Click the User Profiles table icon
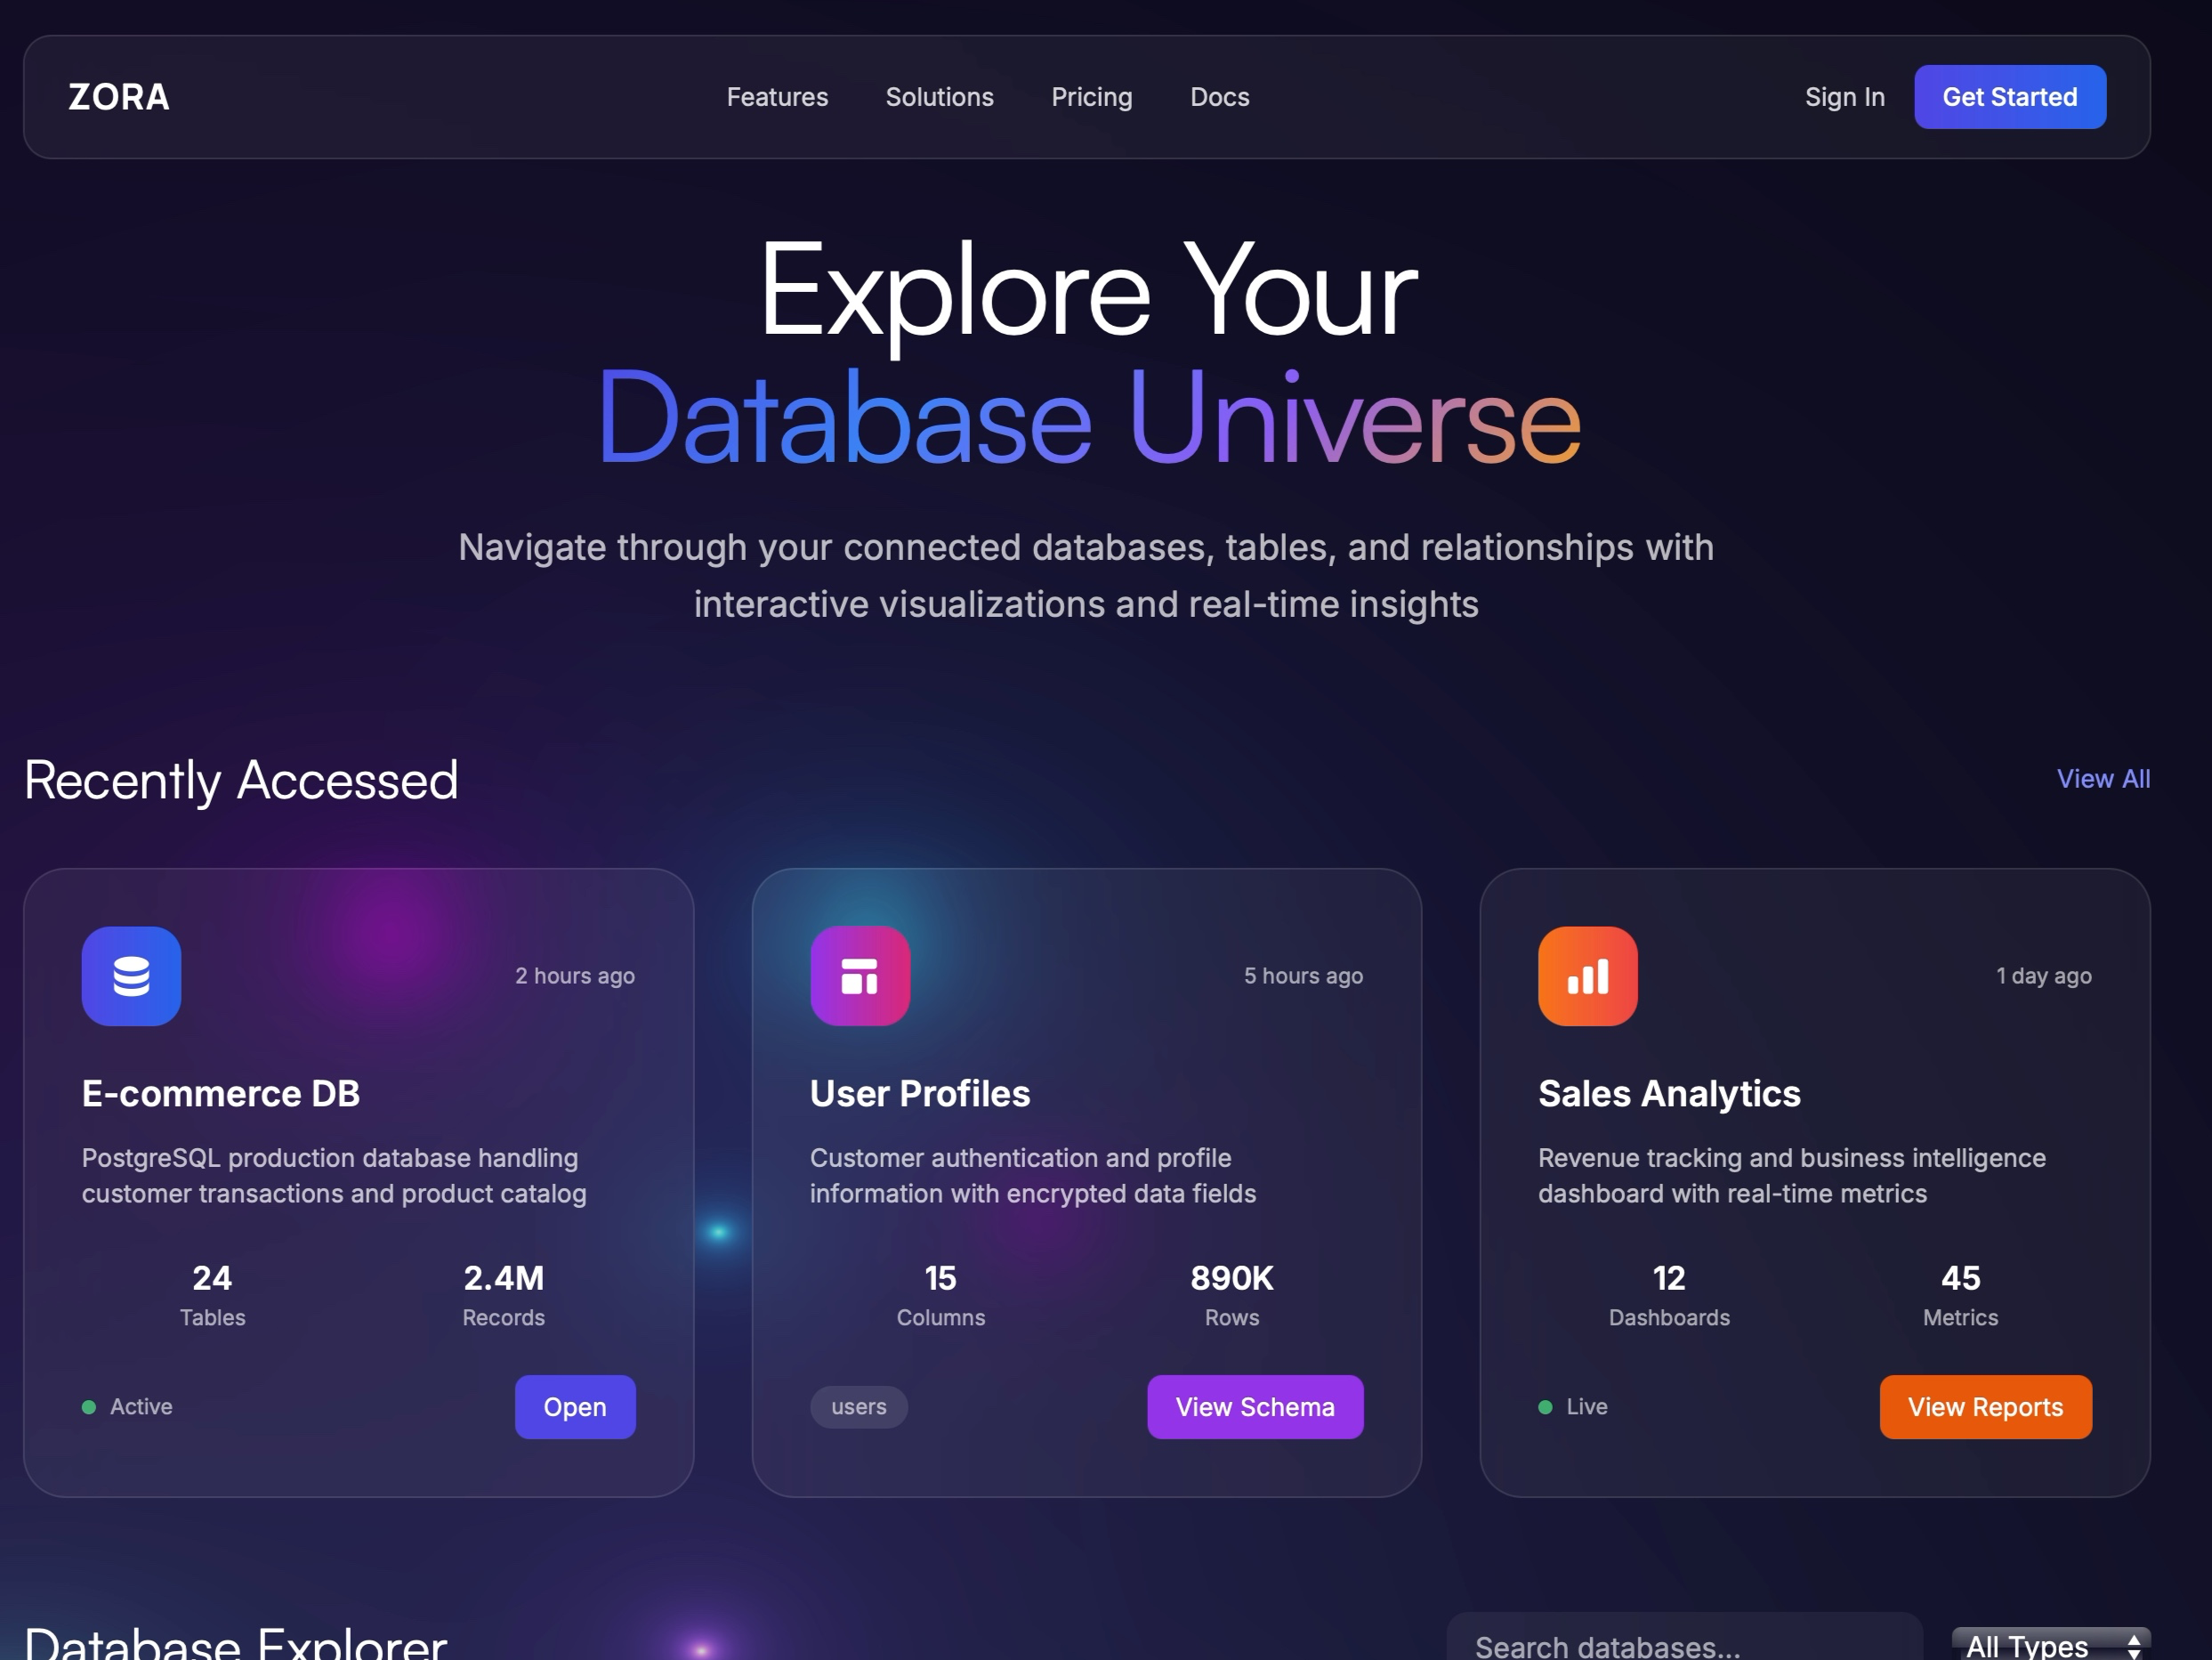This screenshot has width=2212, height=1660. pyautogui.click(x=860, y=976)
